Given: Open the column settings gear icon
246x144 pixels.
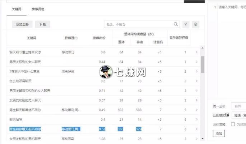Looking at the screenshot, I should pyautogui.click(x=196, y=24).
